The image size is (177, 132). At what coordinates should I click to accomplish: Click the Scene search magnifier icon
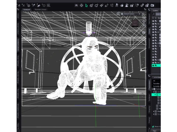point(153,14)
